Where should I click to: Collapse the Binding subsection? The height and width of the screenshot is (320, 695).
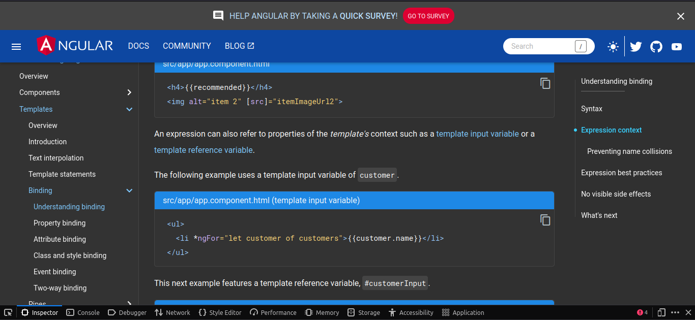click(x=129, y=190)
